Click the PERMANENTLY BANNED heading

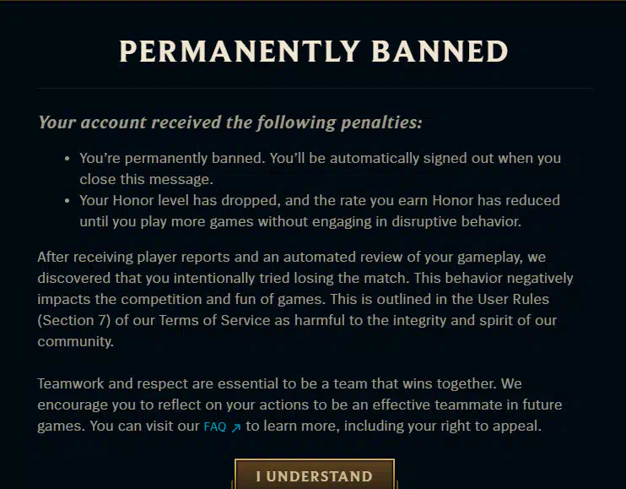point(314,52)
